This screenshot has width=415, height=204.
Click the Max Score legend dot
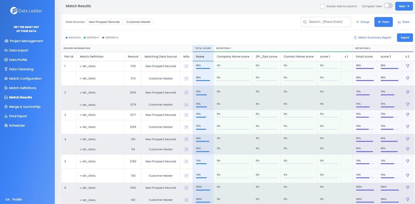click(x=66, y=38)
